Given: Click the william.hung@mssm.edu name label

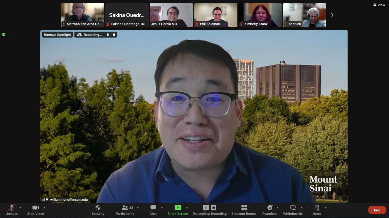Looking at the screenshot, I should tap(69, 200).
